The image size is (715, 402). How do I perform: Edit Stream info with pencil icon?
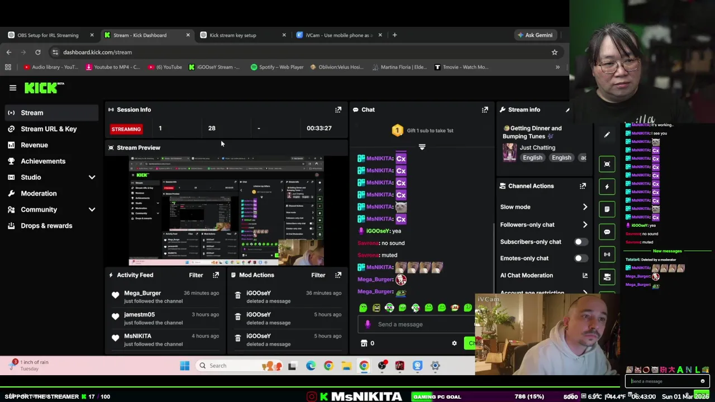(568, 109)
